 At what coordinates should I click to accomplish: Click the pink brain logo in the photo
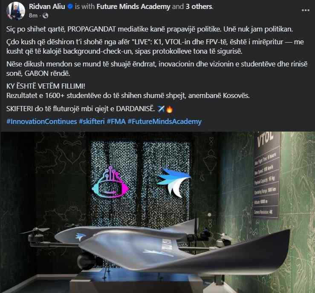110,181
